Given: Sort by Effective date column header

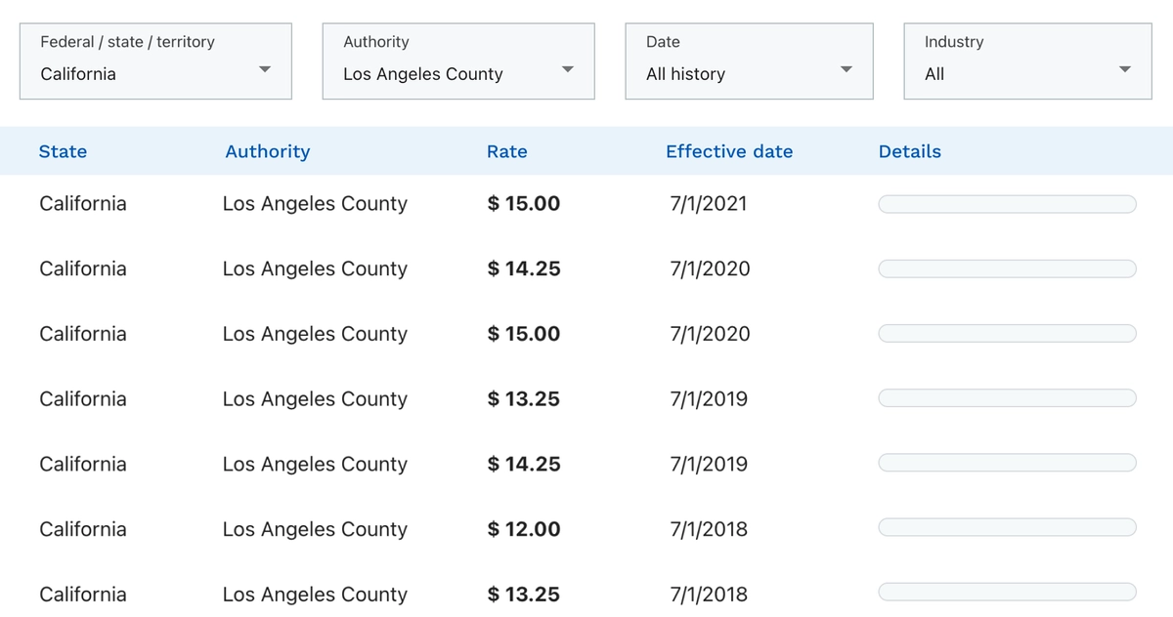Looking at the screenshot, I should (x=729, y=151).
